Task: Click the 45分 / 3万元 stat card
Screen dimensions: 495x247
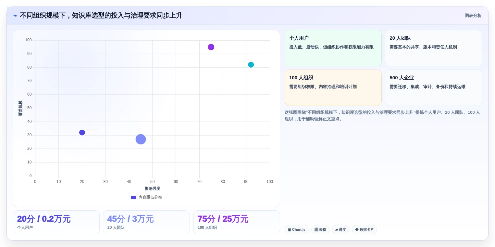Action: (146, 222)
